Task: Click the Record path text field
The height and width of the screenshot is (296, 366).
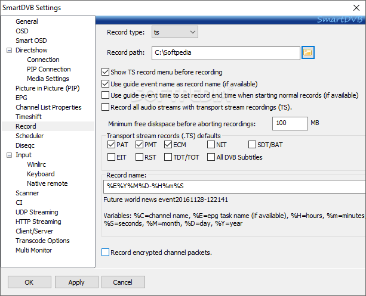Action: pyautogui.click(x=226, y=53)
